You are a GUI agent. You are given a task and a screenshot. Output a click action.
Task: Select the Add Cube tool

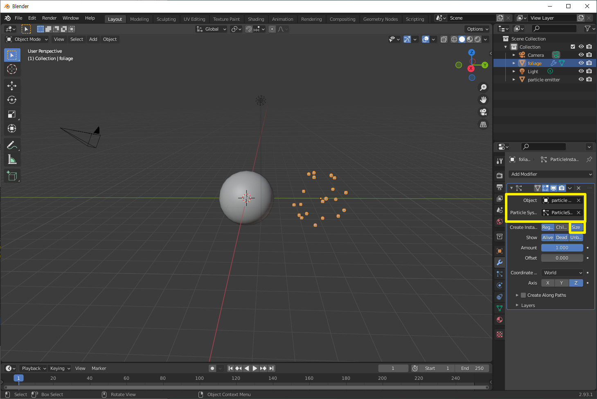pyautogui.click(x=12, y=176)
